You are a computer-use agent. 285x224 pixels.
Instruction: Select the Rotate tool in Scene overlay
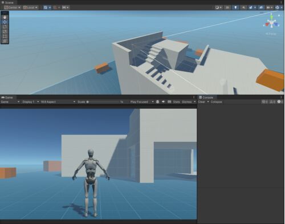(x=5, y=27)
